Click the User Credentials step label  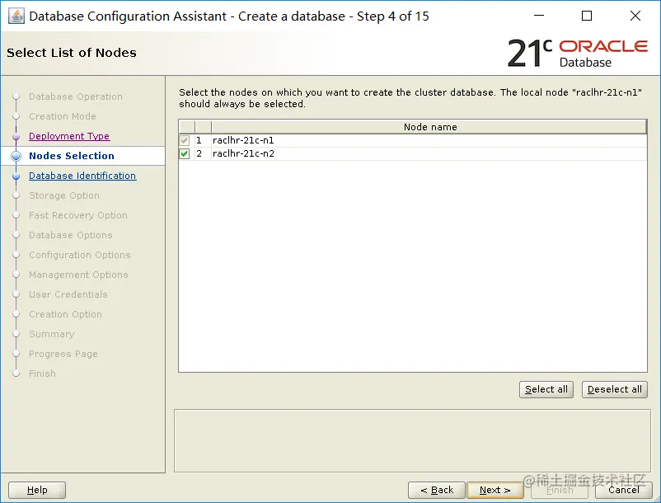pyautogui.click(x=68, y=294)
